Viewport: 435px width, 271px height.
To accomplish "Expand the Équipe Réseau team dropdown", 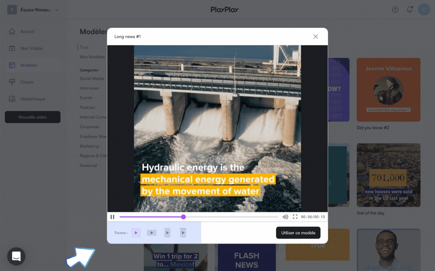I will click(57, 10).
